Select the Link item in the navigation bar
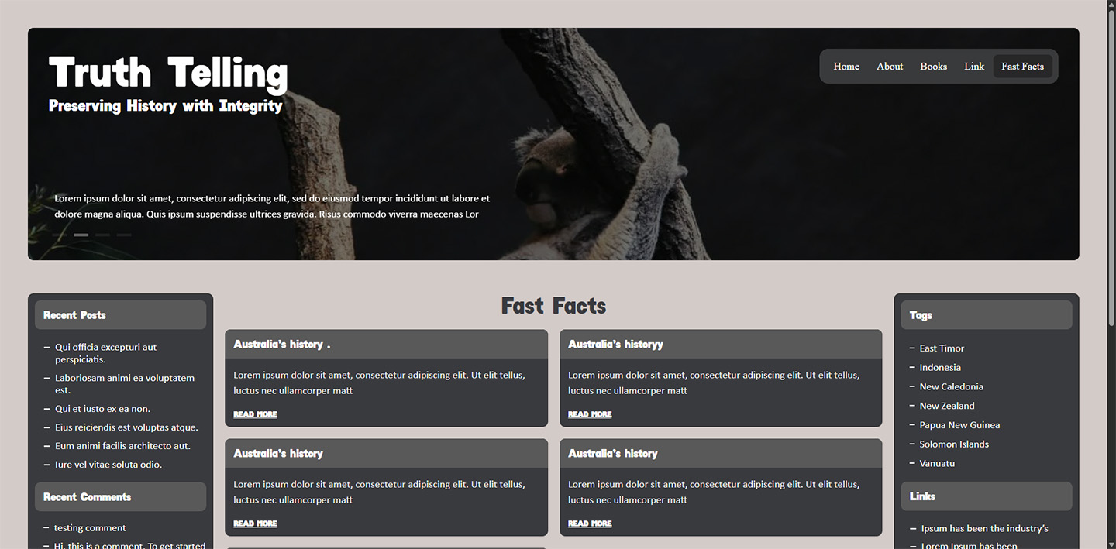This screenshot has width=1116, height=549. (974, 67)
